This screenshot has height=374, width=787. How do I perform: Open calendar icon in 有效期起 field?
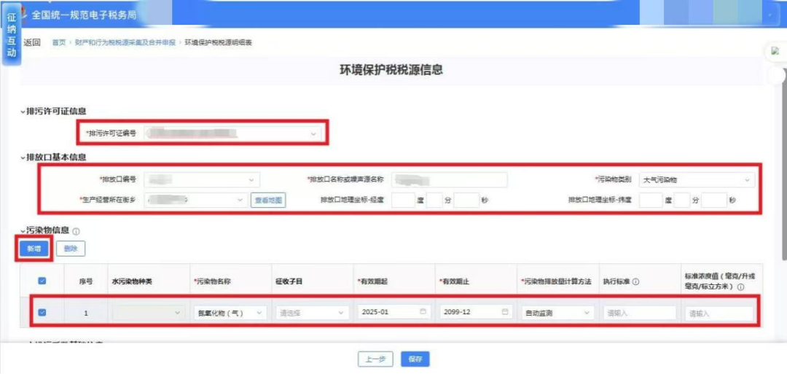click(x=423, y=312)
